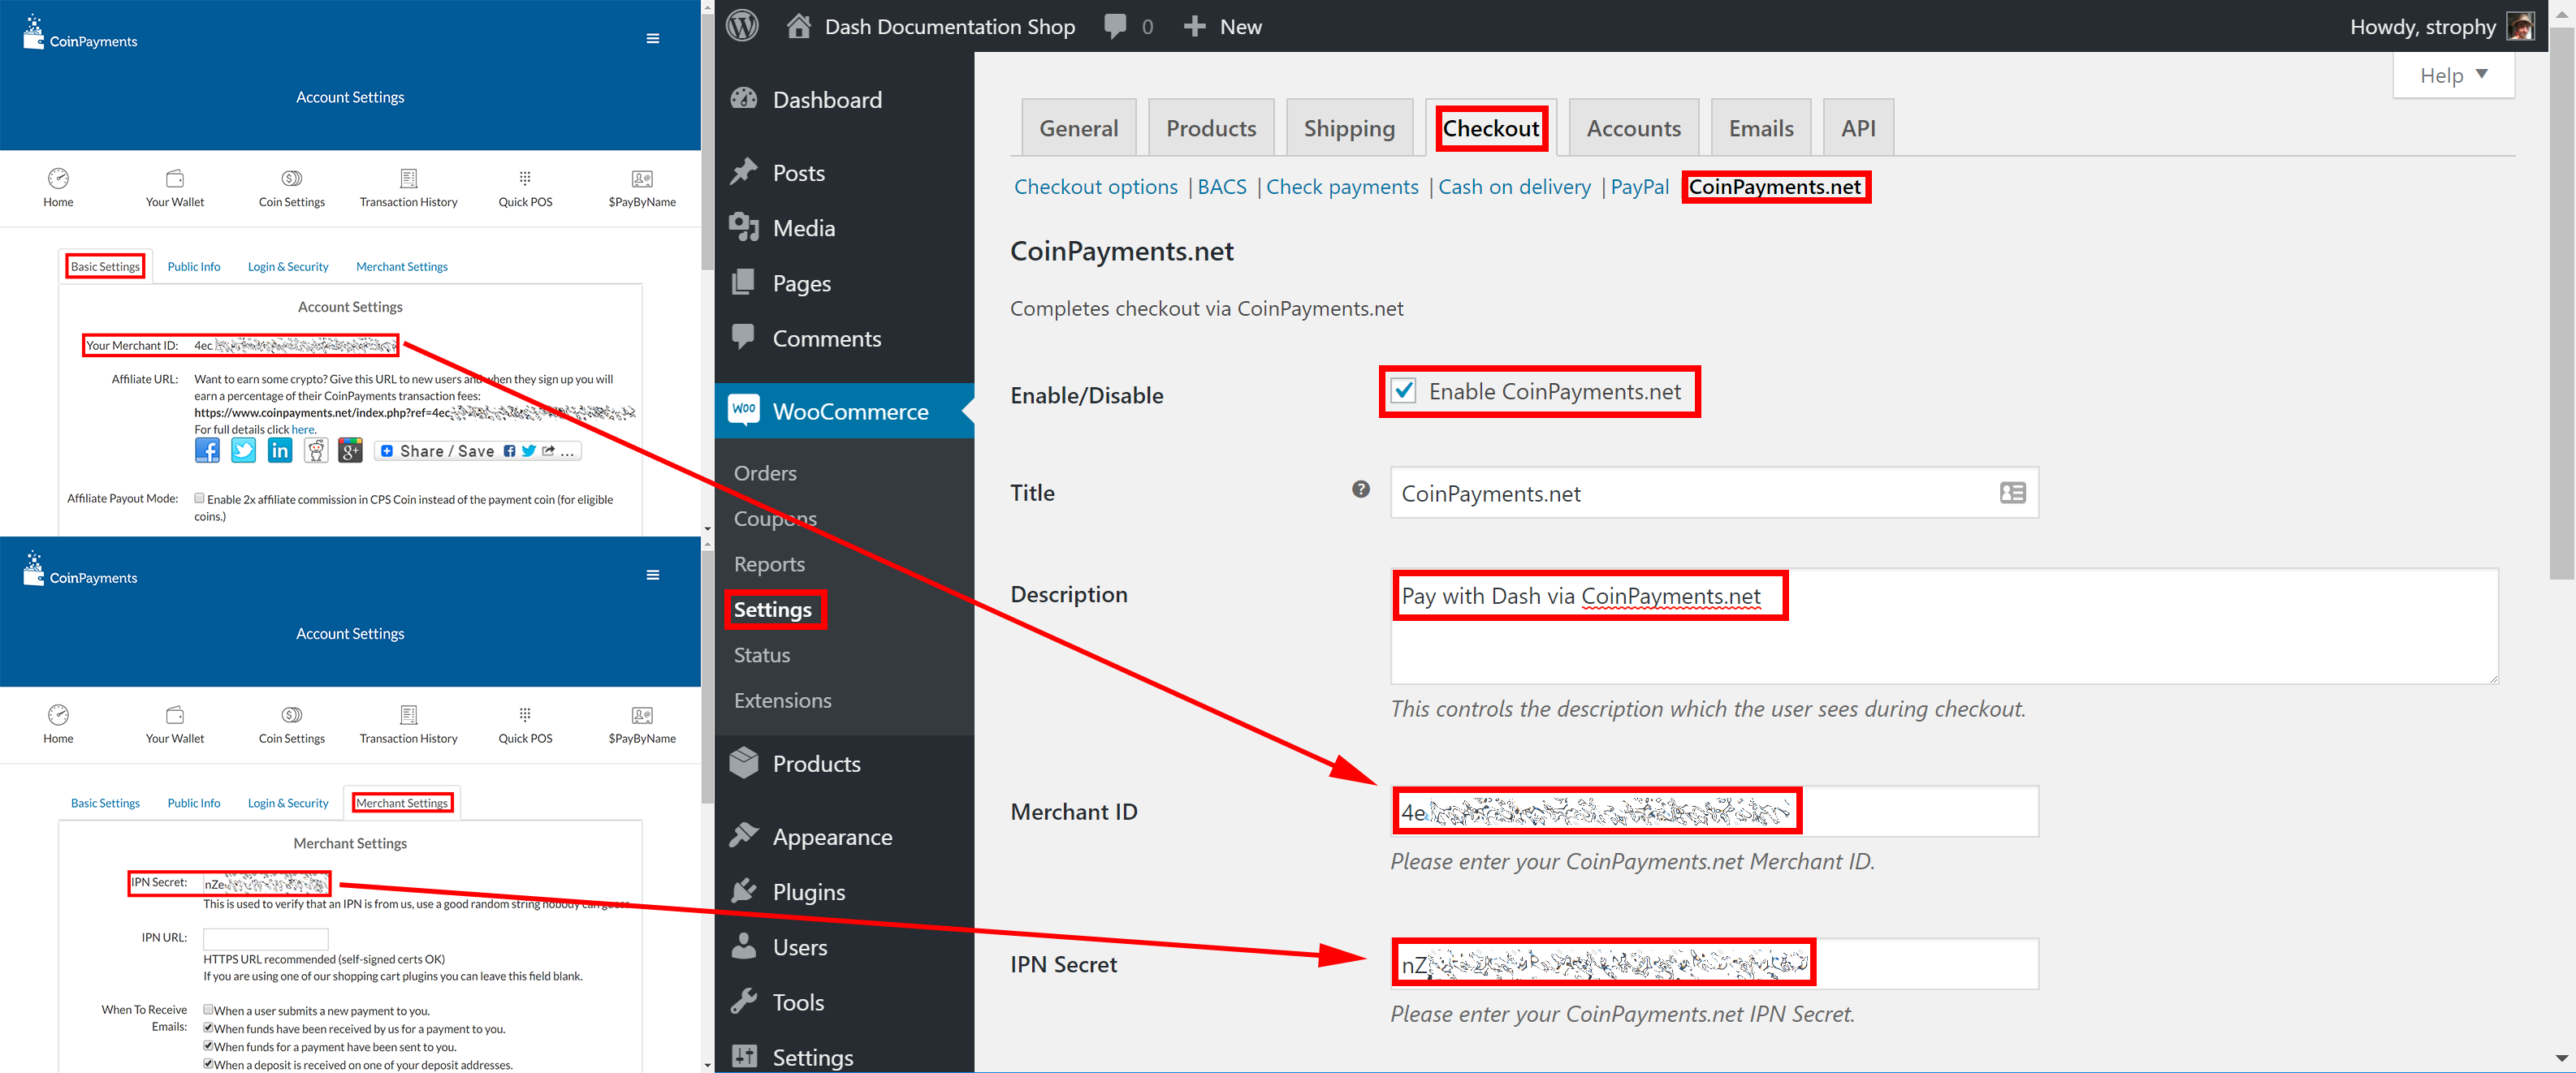
Task: Open the WordPress logo menu
Action: [742, 26]
